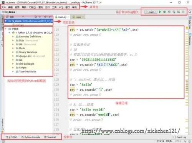This screenshot has height=143, width=192.
Task: Click the Terminal icon in bottom bar
Action: coord(45,137)
